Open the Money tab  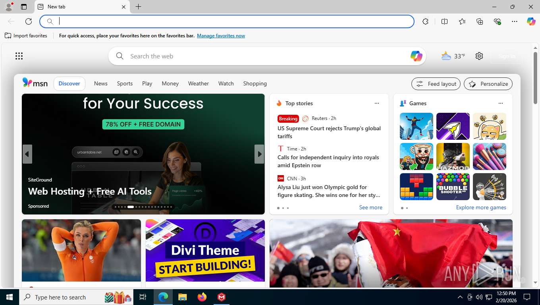click(170, 83)
